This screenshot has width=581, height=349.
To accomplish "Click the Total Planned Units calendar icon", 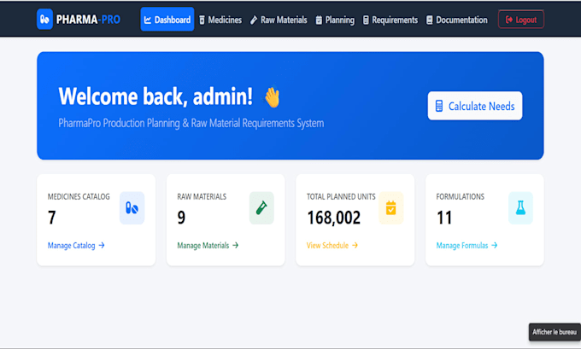I will tap(391, 208).
